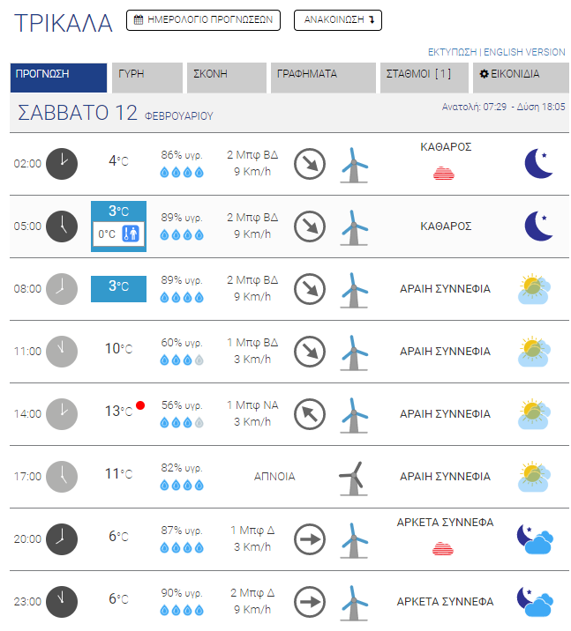Open the ΣΤΑΘΜΟΙ [1] tab
This screenshot has height=631, width=571.
[424, 75]
